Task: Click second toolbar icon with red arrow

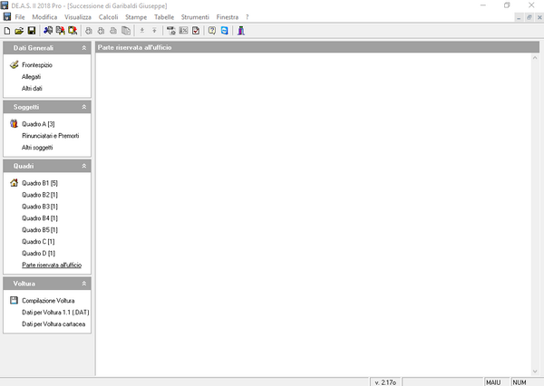Action: pyautogui.click(x=61, y=31)
